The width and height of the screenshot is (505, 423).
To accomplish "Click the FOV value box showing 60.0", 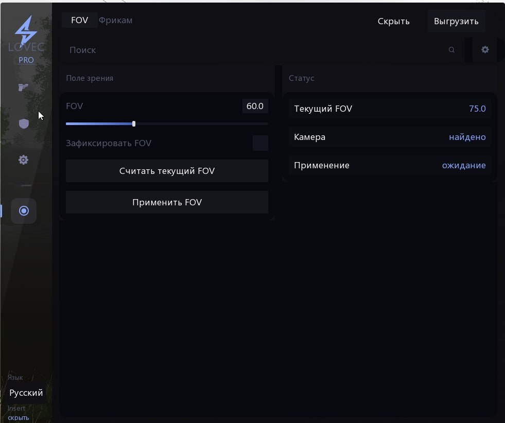I will [255, 107].
